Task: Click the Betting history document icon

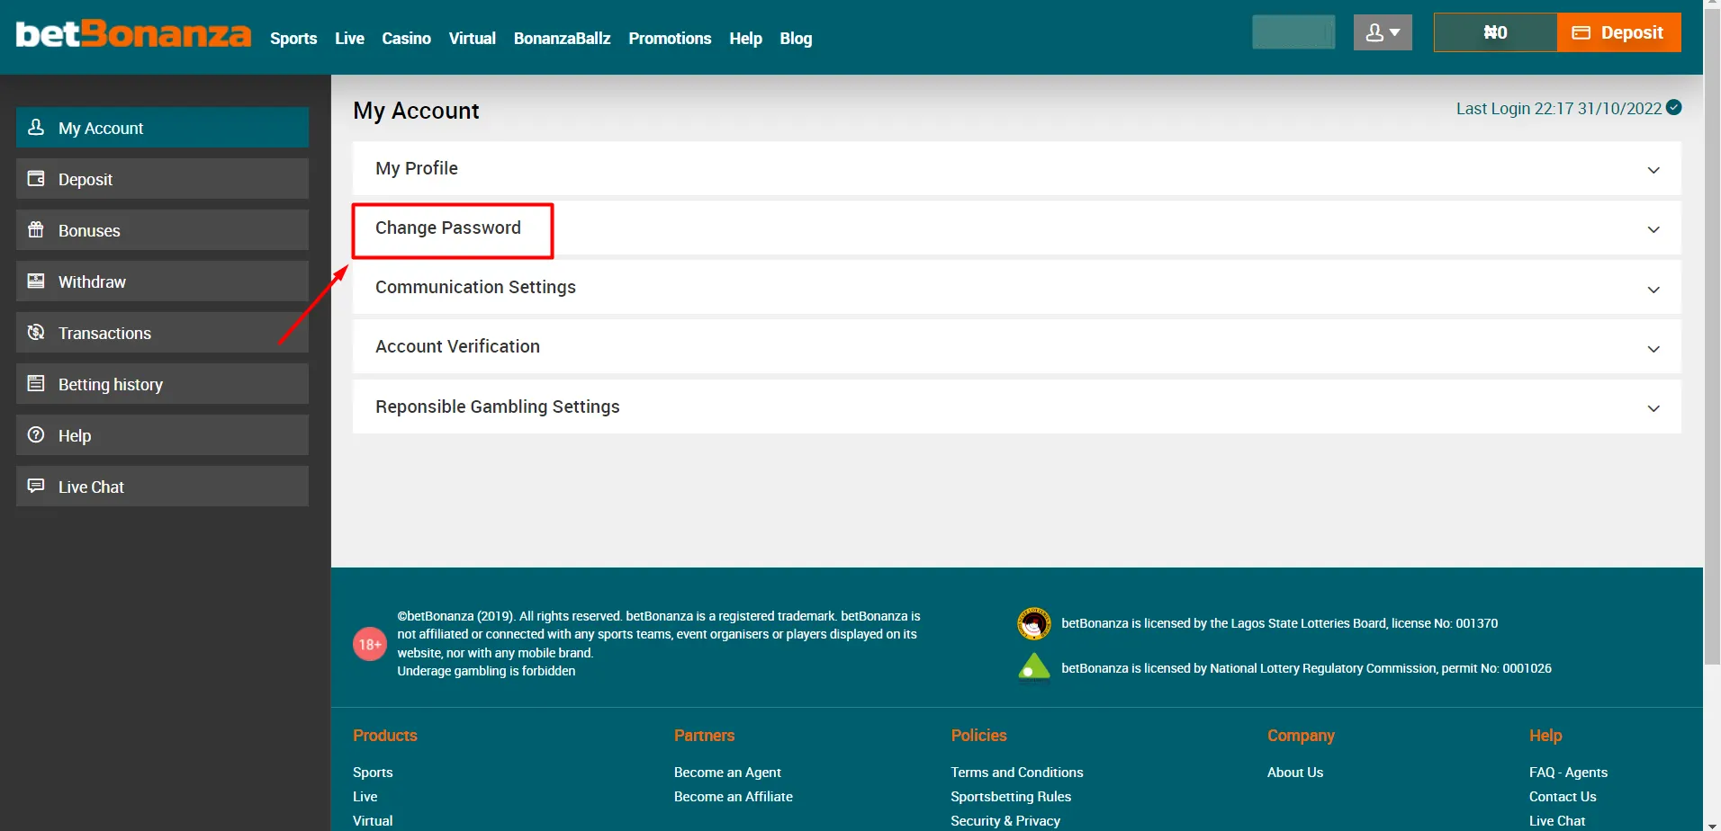Action: 36,383
